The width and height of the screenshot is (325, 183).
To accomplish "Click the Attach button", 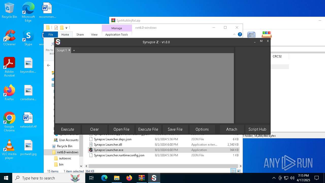I will click(x=232, y=129).
